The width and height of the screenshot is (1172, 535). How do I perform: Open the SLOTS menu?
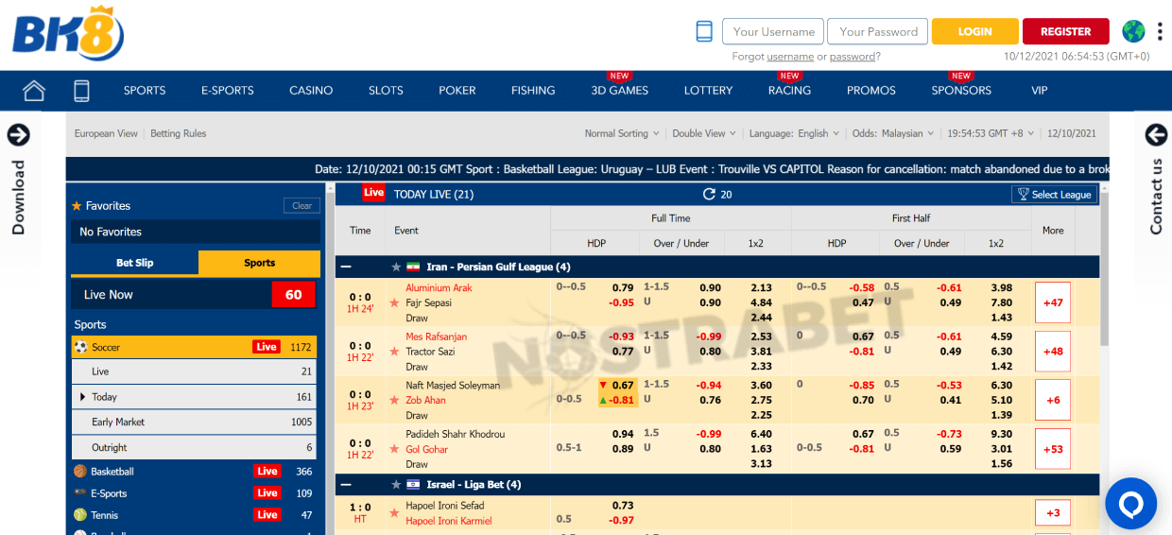tap(386, 91)
